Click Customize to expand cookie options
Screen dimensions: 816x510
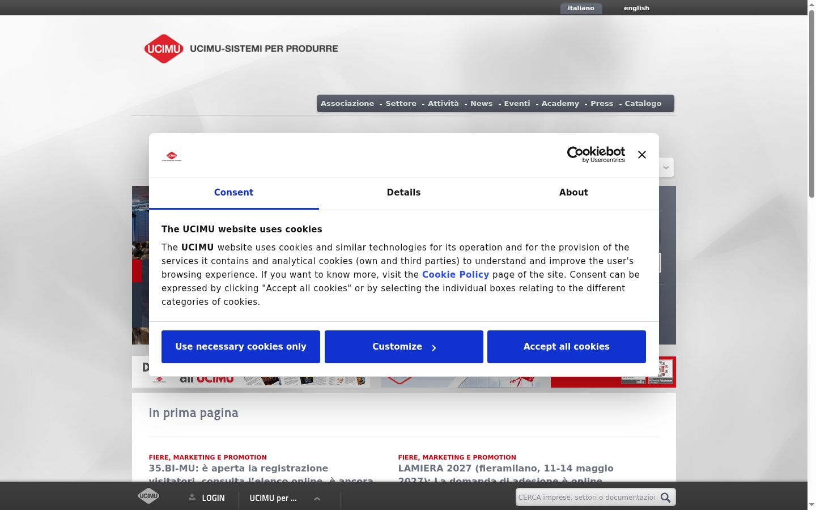(x=404, y=347)
